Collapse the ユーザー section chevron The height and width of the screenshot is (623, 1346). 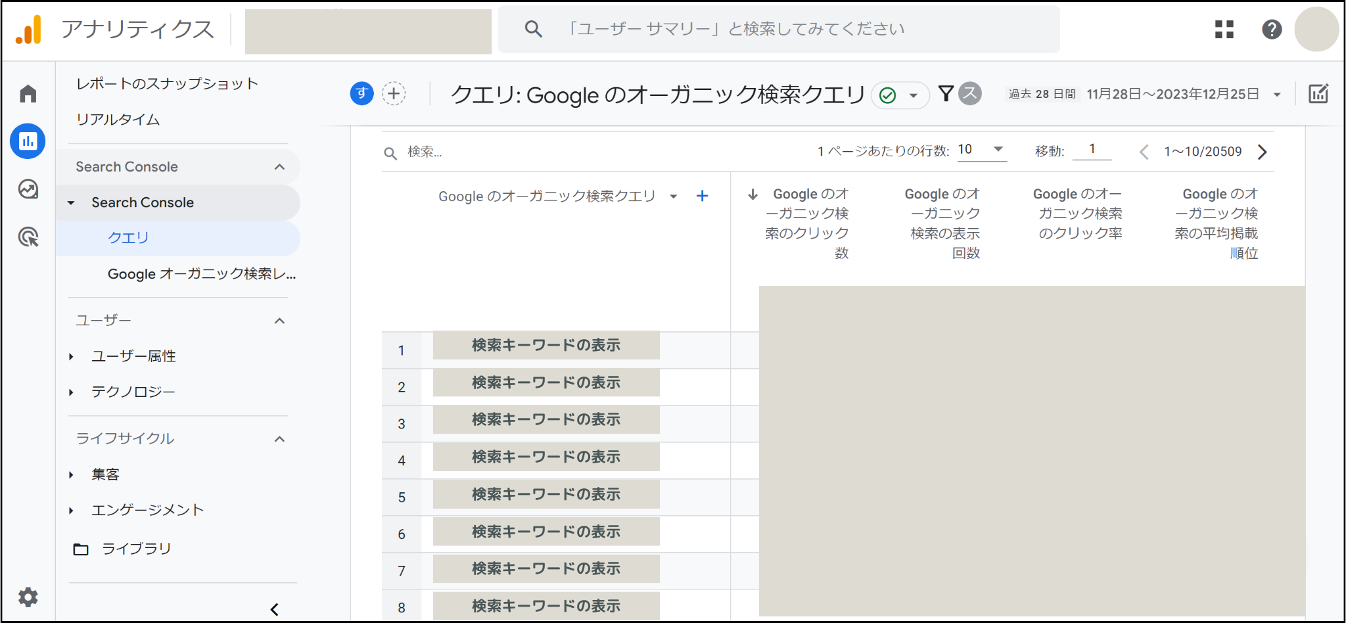tap(279, 321)
